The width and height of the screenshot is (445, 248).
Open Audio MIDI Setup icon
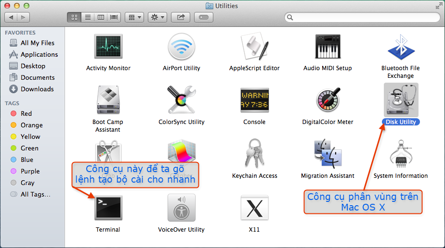tap(327, 46)
